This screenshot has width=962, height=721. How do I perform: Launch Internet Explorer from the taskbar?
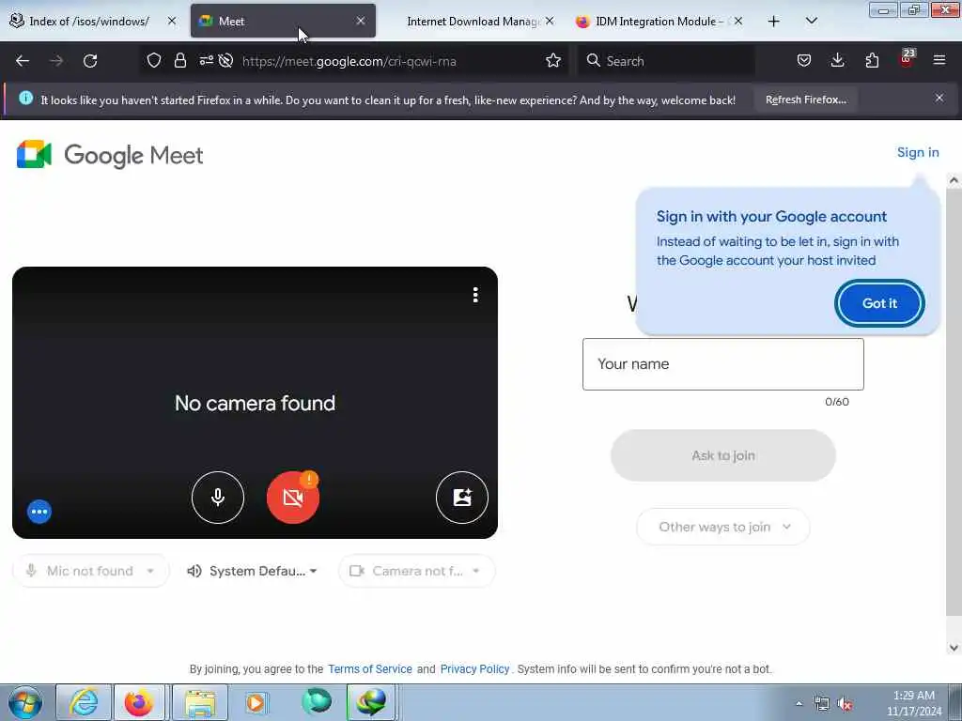(84, 702)
